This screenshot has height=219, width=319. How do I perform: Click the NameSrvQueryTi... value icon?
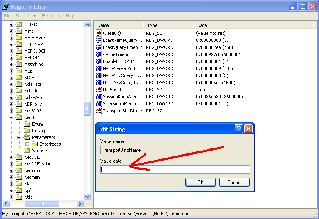[99, 83]
